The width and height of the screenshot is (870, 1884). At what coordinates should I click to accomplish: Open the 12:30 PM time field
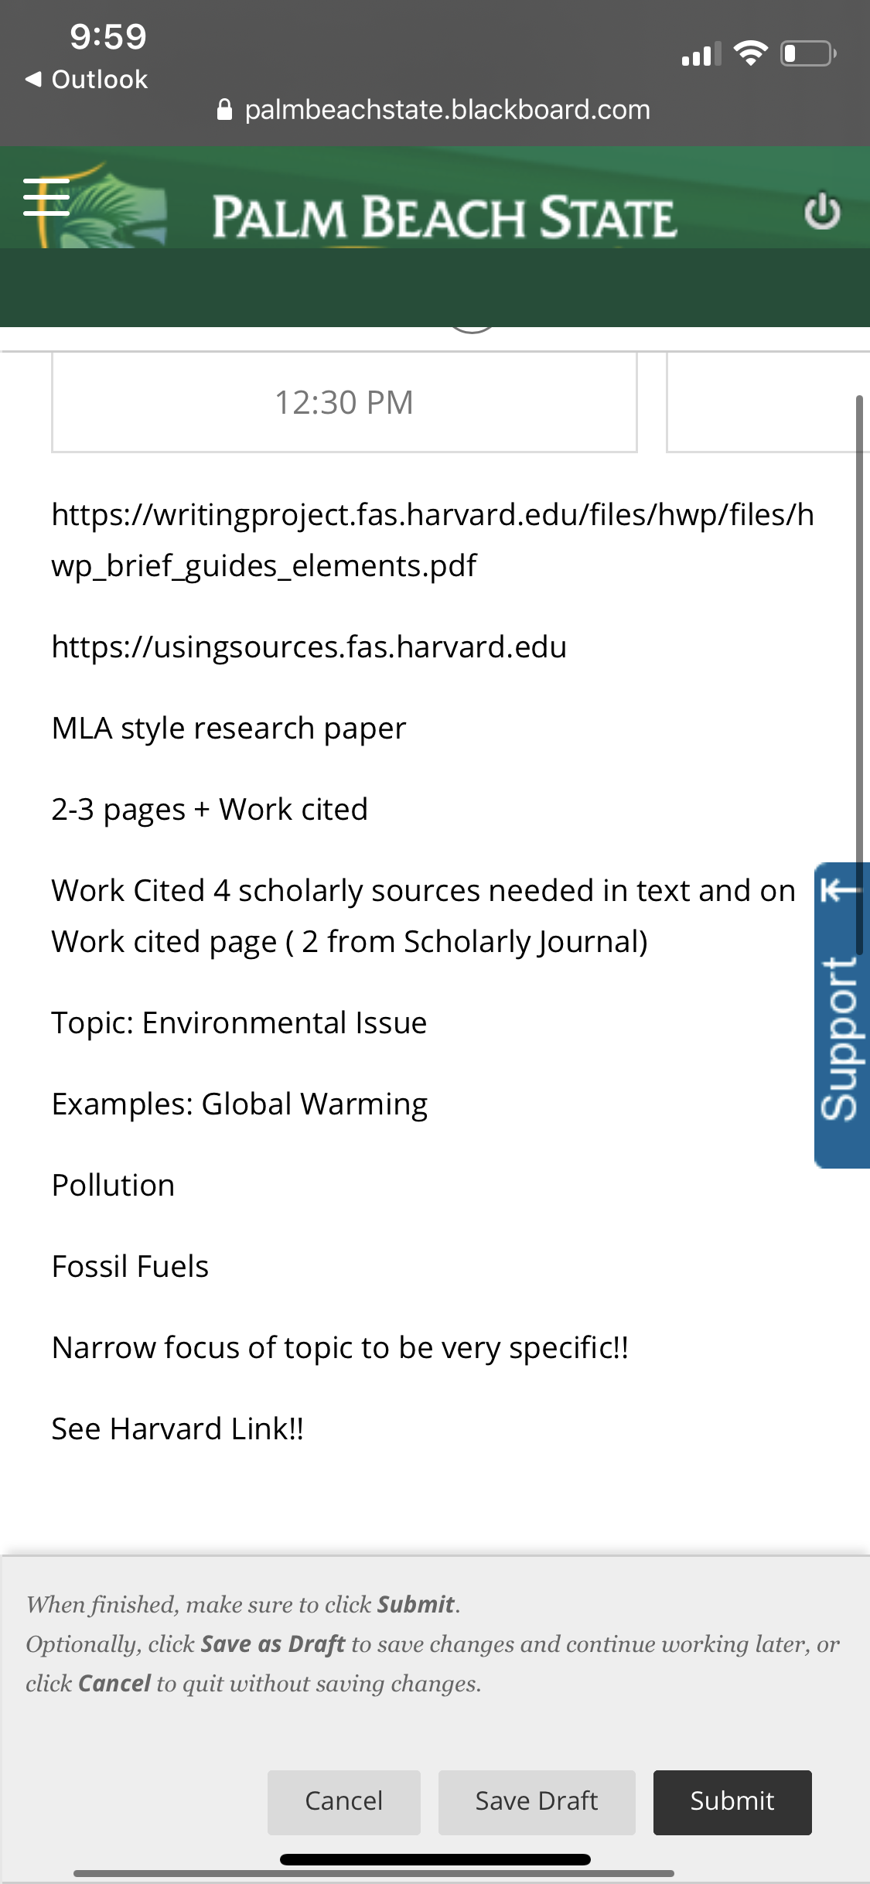(x=344, y=402)
